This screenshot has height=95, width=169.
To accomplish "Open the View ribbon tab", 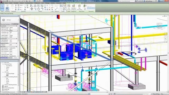I will click(43, 3).
